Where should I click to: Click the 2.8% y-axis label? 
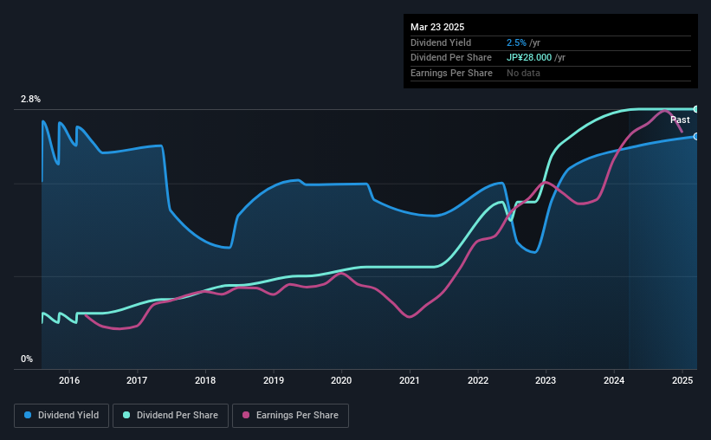coord(30,99)
